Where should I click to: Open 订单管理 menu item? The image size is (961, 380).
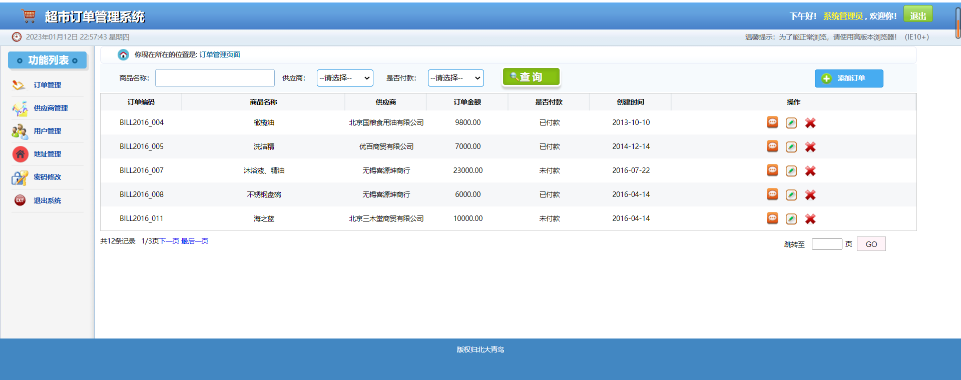pyautogui.click(x=48, y=85)
